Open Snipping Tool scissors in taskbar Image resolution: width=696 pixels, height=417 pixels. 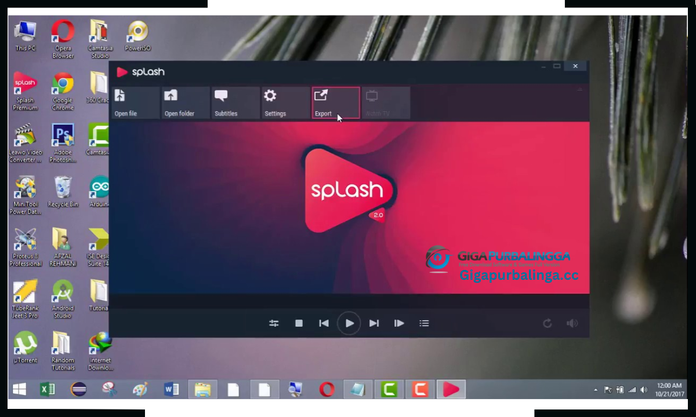coord(109,389)
